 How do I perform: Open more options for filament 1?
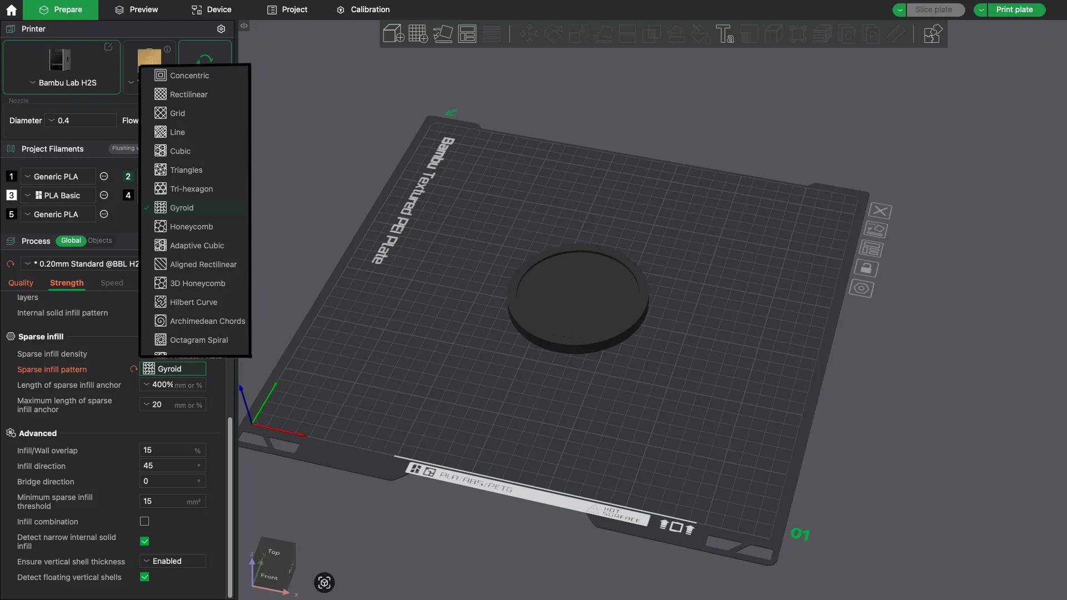point(104,177)
